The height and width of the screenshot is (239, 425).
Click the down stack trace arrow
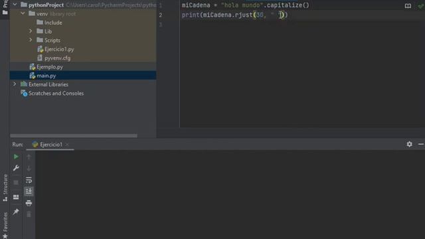[x=29, y=168]
